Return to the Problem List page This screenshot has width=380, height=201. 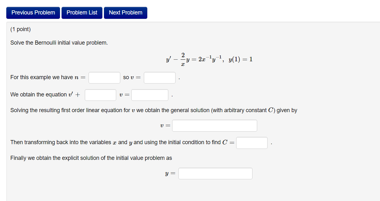82,13
